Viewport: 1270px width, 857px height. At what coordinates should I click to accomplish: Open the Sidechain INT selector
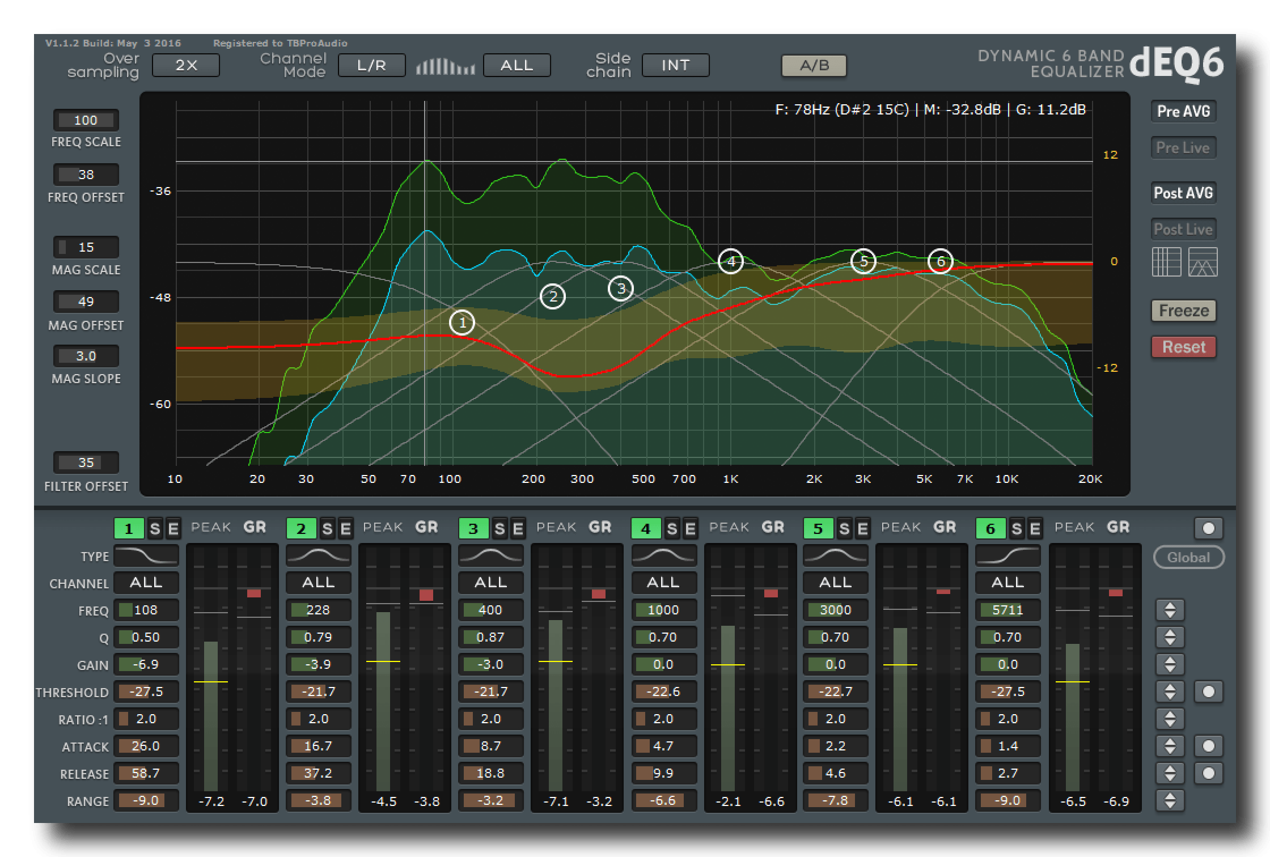(675, 66)
